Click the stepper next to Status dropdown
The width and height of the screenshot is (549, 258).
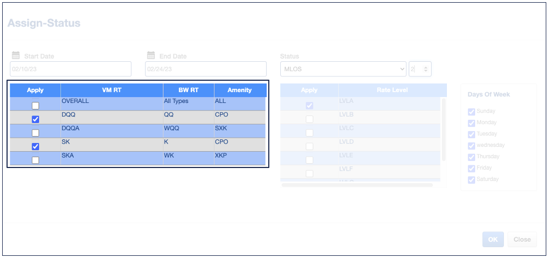coord(426,69)
